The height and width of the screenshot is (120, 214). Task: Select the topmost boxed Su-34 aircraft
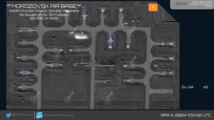tap(85, 16)
